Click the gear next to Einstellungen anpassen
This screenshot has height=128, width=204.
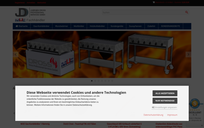pyautogui.click(x=153, y=108)
